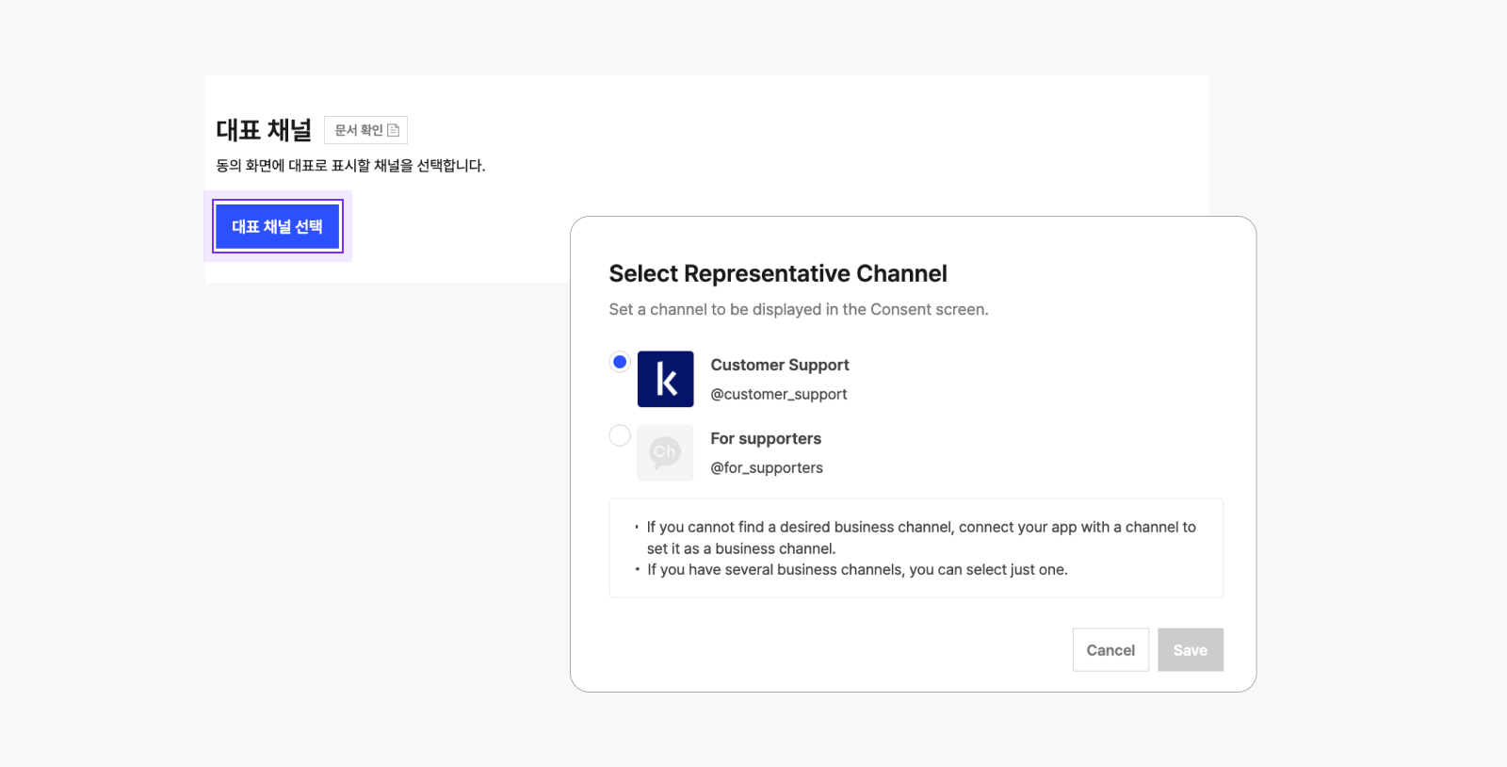Image resolution: width=1507 pixels, height=767 pixels.
Task: Click the 대표 채널 선택 button
Action: 277,227
